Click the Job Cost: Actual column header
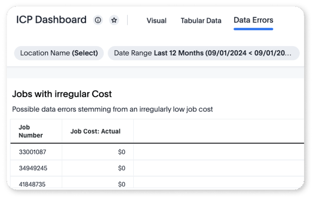The width and height of the screenshot is (313, 199). click(95, 131)
